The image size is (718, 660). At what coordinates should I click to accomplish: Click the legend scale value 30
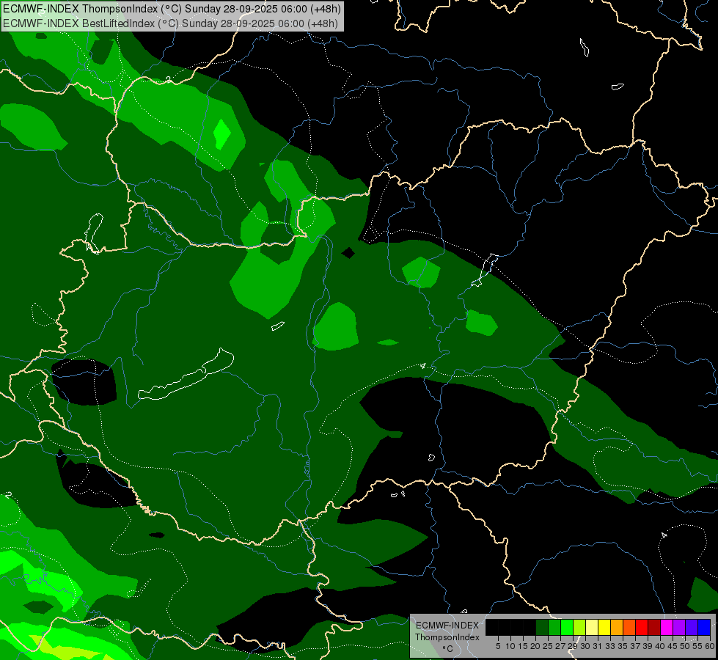(585, 646)
